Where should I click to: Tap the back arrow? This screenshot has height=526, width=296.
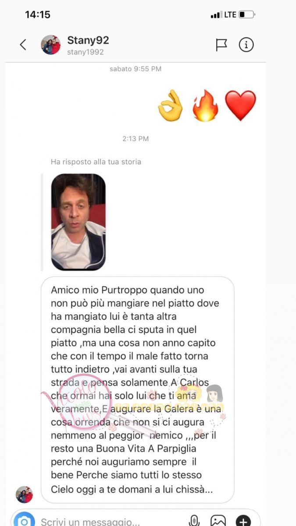[x=23, y=44]
